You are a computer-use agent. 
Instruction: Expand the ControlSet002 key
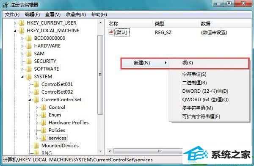30,92
